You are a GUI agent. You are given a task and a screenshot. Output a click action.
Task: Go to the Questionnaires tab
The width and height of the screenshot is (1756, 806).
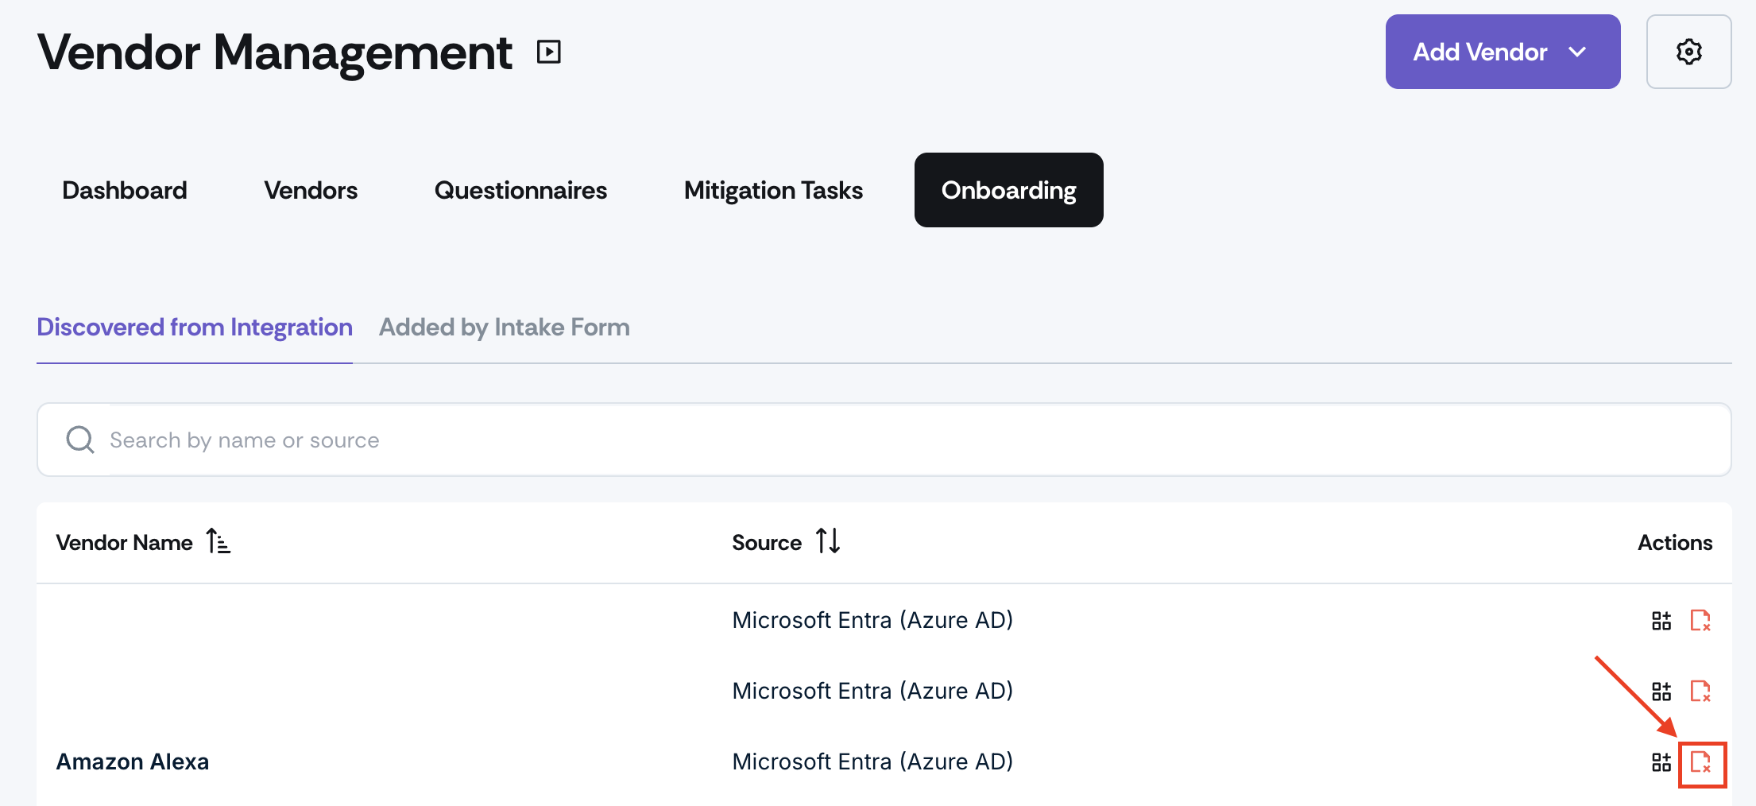[520, 190]
